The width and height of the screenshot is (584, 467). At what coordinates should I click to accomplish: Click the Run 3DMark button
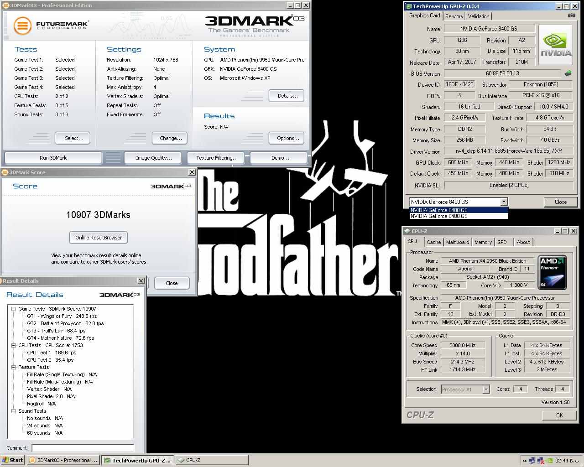tap(53, 158)
